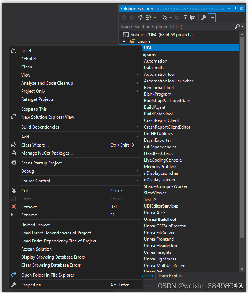Select AutomationToolLauncher project
Viewport: 248px width, 293px height.
pos(169,81)
